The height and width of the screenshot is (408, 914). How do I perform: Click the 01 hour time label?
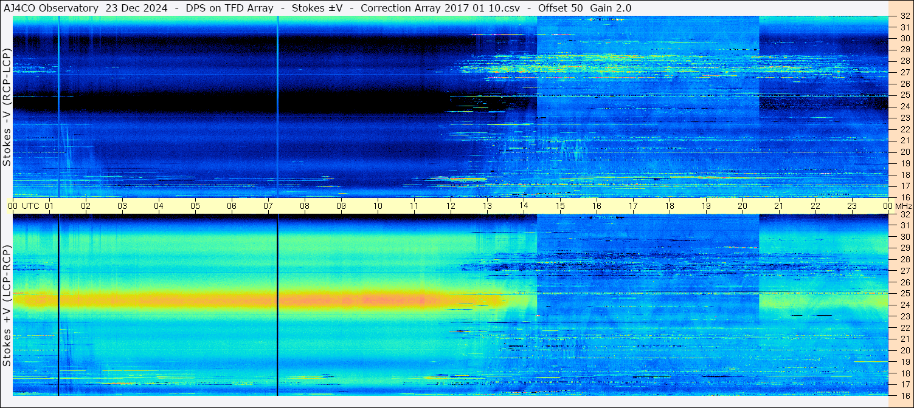tap(49, 206)
